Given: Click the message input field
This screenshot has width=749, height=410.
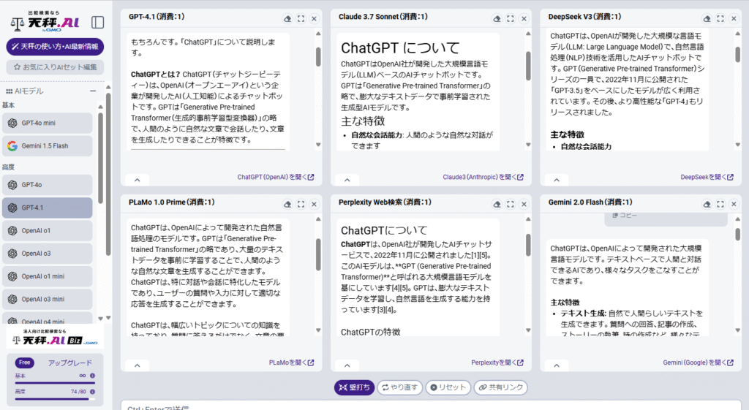Looking at the screenshot, I should [431, 406].
